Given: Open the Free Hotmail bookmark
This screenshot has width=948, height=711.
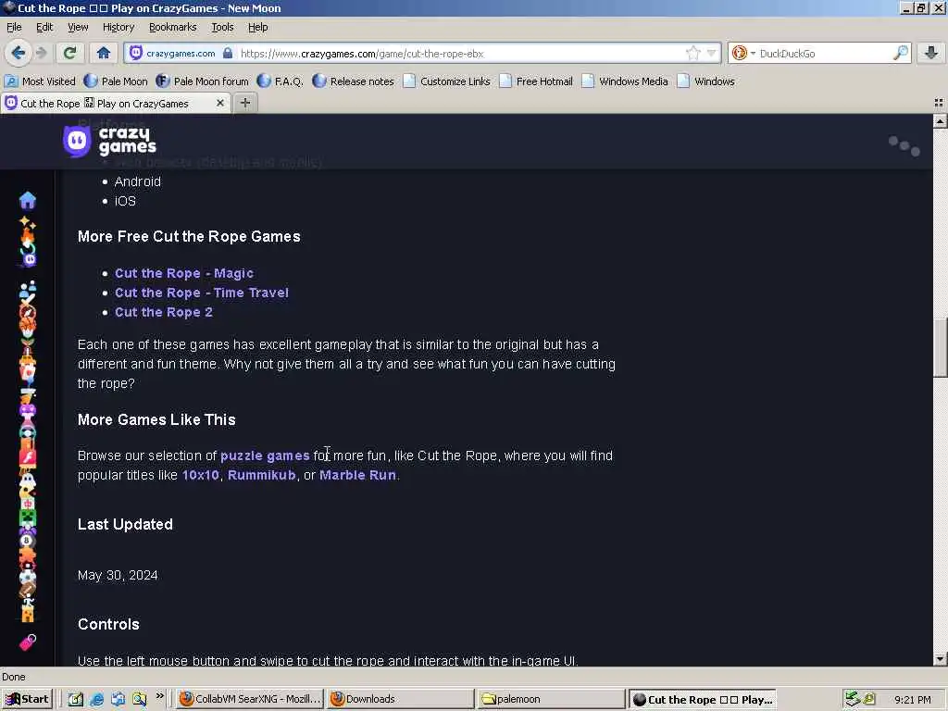Looking at the screenshot, I should 536,81.
